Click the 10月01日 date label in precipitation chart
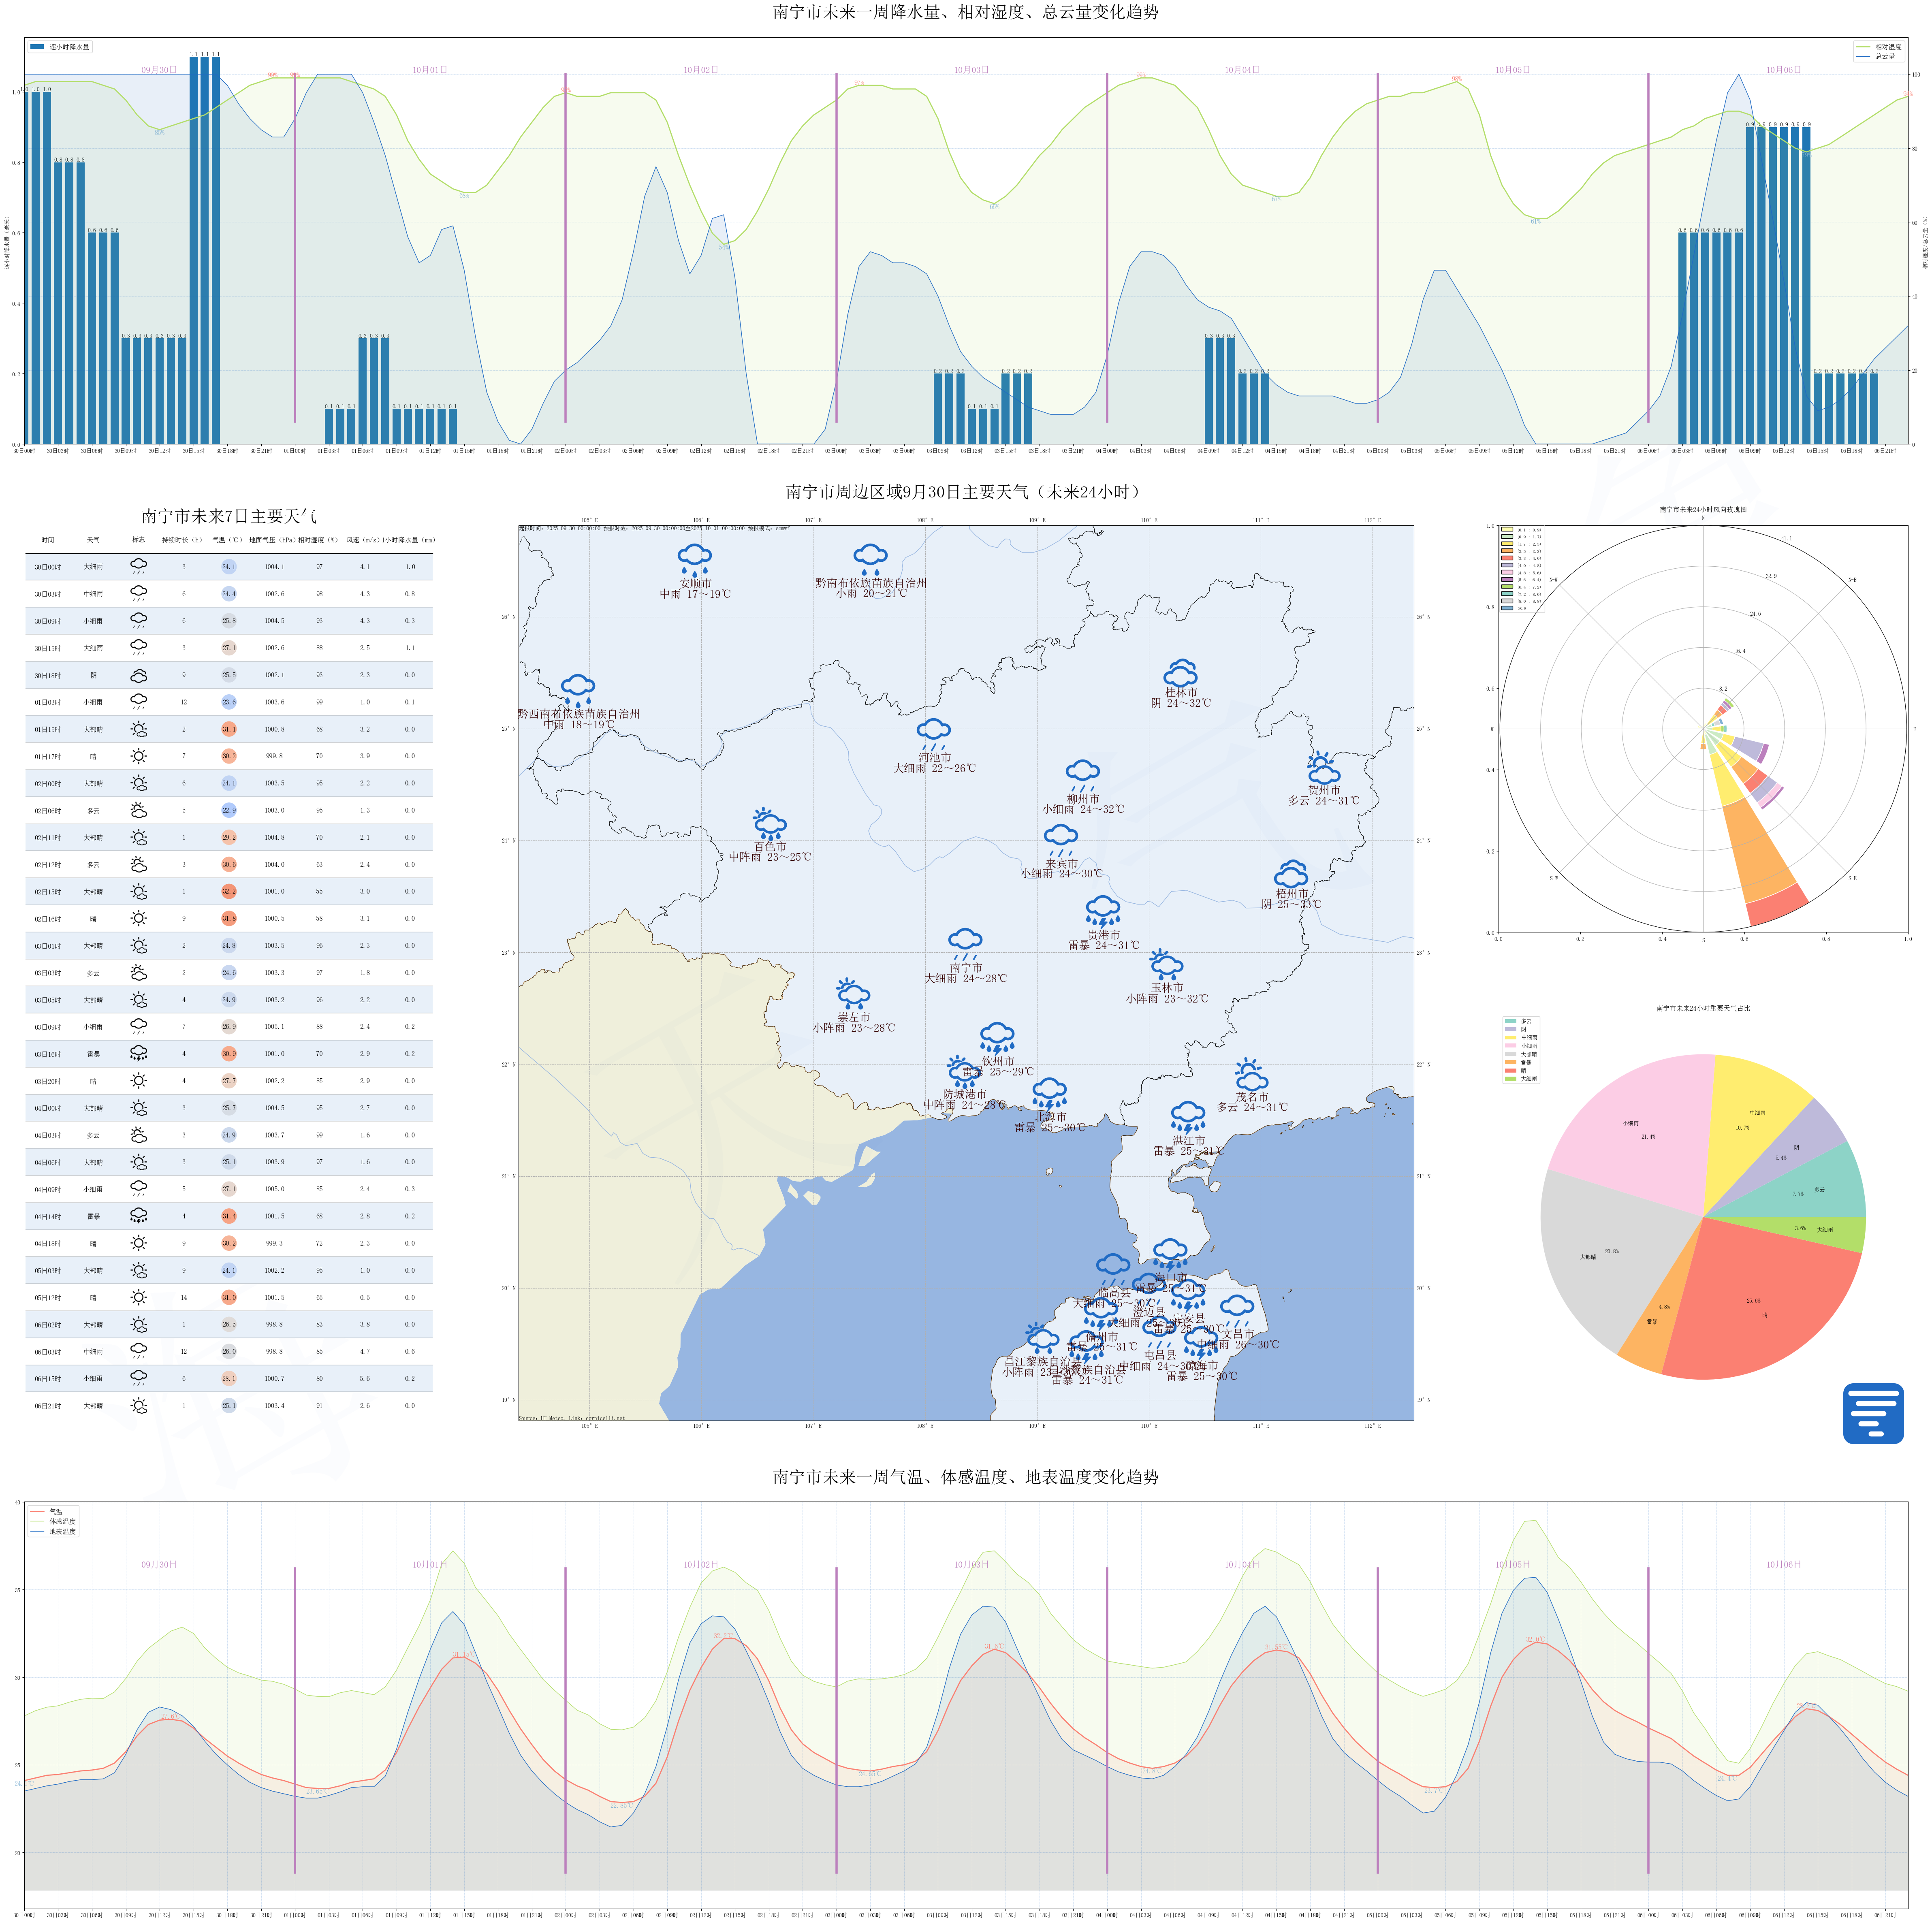This screenshot has height=1922, width=1932. pyautogui.click(x=430, y=70)
